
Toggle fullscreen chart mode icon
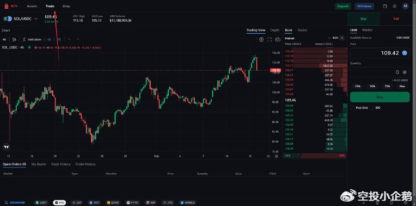(x=269, y=40)
